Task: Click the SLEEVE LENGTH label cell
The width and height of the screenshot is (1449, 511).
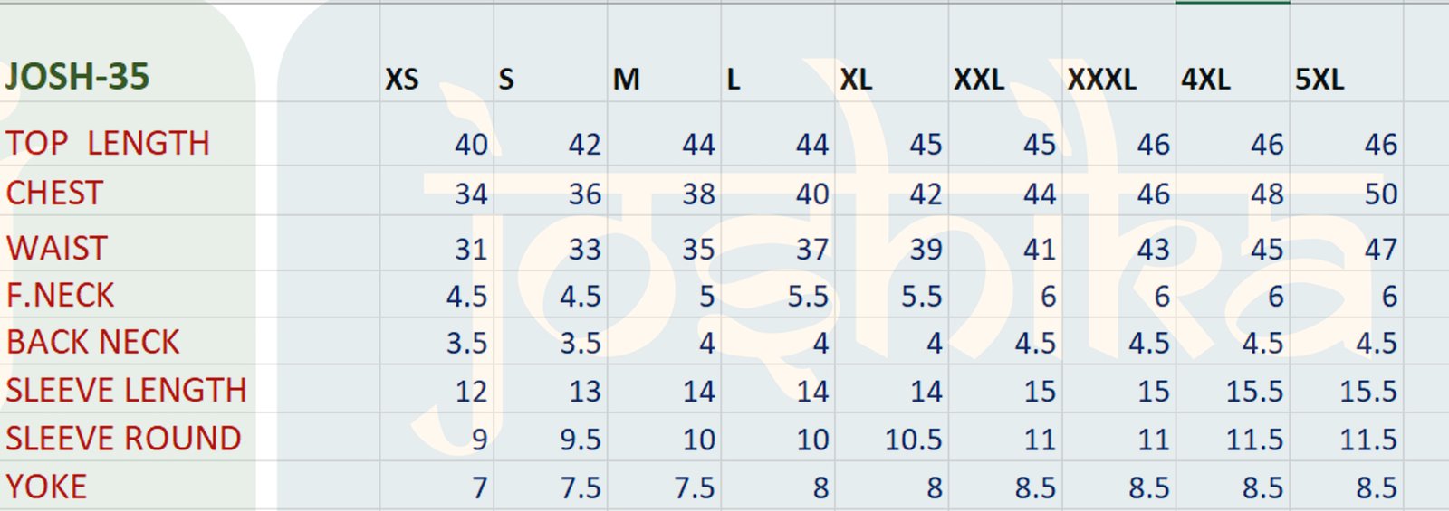Action: (126, 390)
